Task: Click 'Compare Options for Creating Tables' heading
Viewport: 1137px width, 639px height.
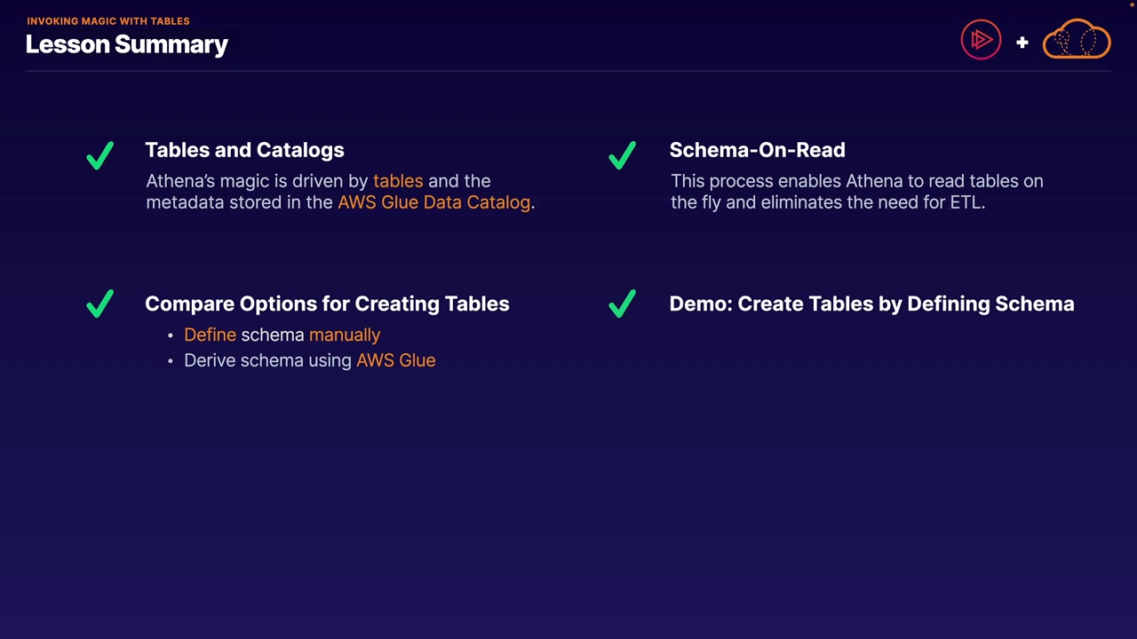Action: [327, 304]
